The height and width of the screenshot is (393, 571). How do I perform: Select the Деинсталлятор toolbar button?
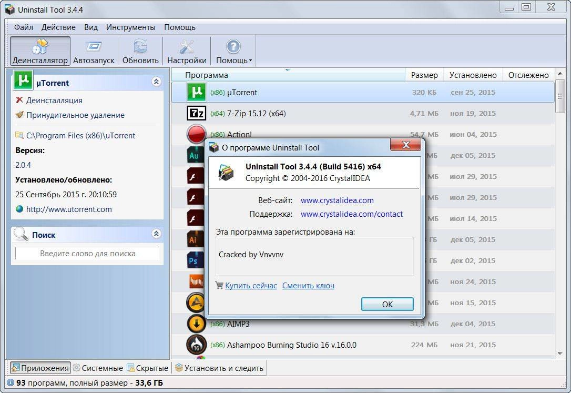(40, 52)
